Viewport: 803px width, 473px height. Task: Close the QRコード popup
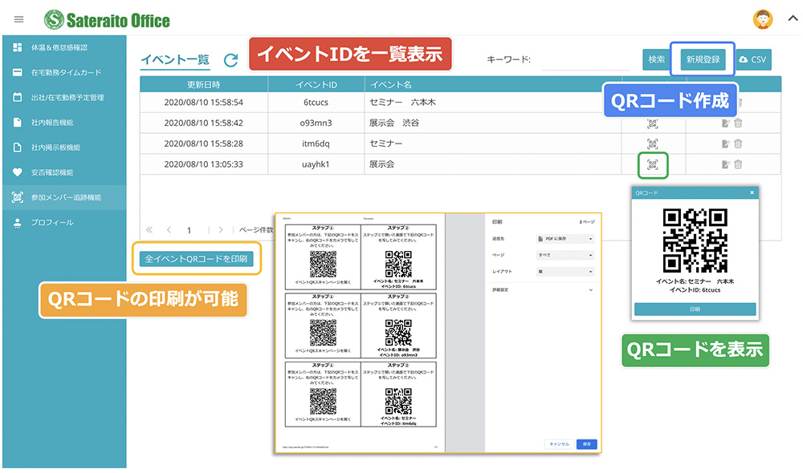pyautogui.click(x=752, y=192)
